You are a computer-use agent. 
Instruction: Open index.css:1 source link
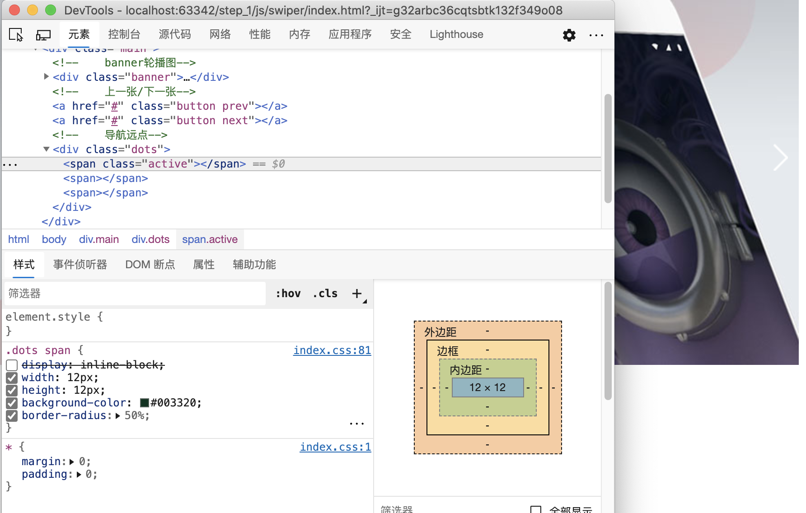pos(335,447)
